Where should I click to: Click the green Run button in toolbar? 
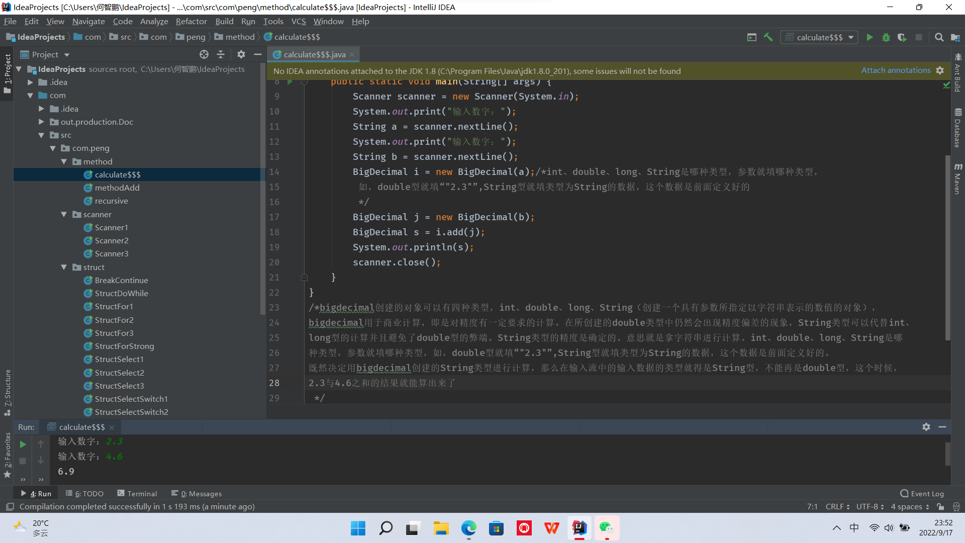870,37
